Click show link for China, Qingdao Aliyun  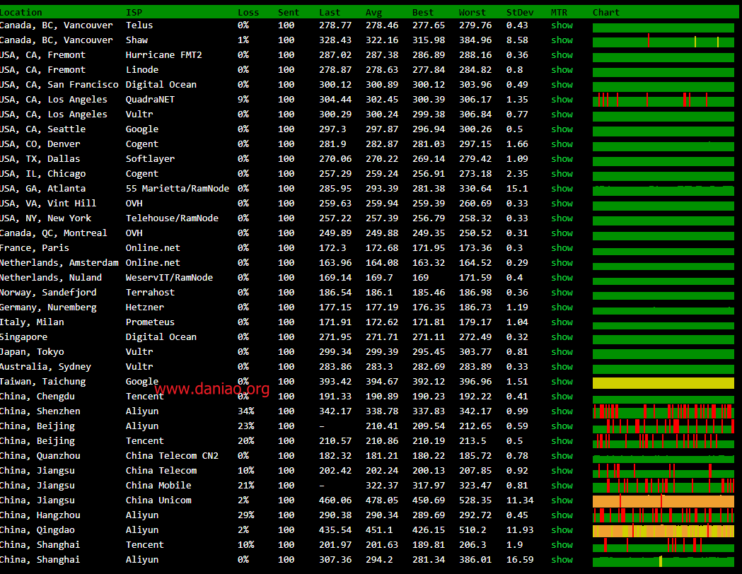(562, 530)
